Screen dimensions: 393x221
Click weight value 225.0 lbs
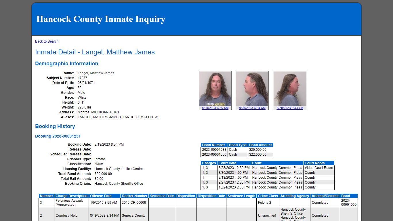pyautogui.click(x=85, y=107)
